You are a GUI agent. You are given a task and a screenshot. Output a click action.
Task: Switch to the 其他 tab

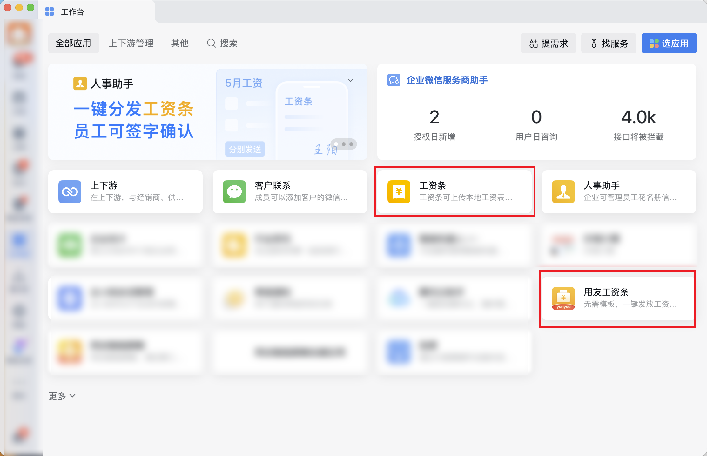[180, 43]
